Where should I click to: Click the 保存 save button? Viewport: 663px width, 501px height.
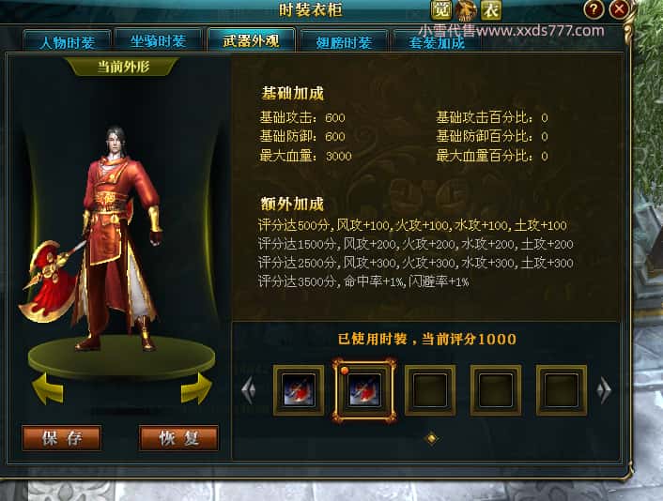62,438
